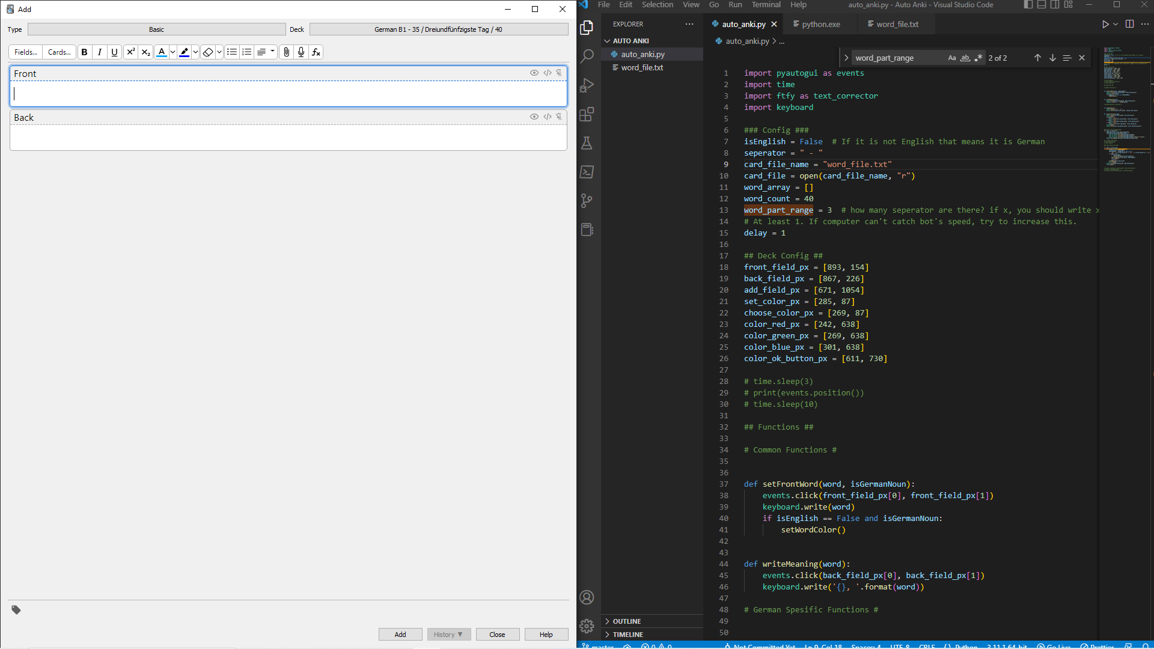Open the MathJax equation editor icon
This screenshot has width=1154, height=649.
pyautogui.click(x=316, y=52)
